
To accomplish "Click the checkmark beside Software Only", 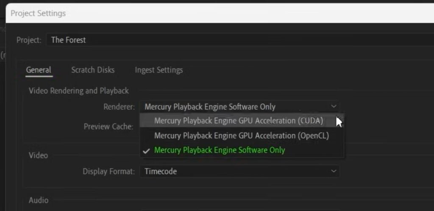I will tap(147, 151).
